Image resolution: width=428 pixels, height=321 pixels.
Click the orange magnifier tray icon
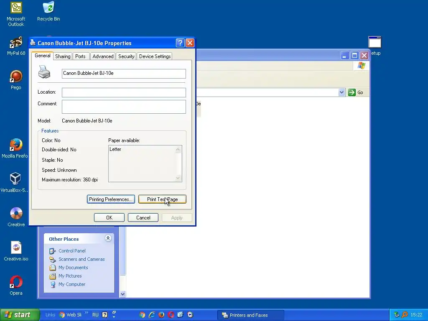tap(405, 315)
